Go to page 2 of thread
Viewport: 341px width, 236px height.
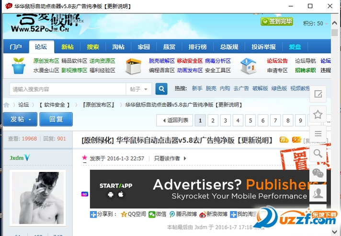point(213,120)
